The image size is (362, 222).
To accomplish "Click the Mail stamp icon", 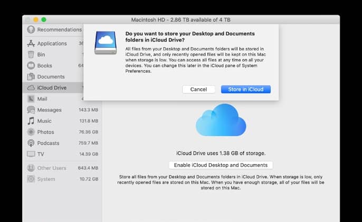I will (x=31, y=99).
